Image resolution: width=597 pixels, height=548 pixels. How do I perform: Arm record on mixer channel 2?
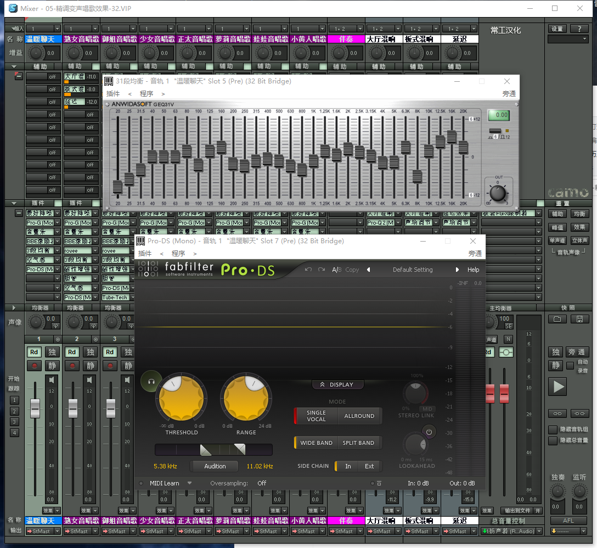point(72,366)
